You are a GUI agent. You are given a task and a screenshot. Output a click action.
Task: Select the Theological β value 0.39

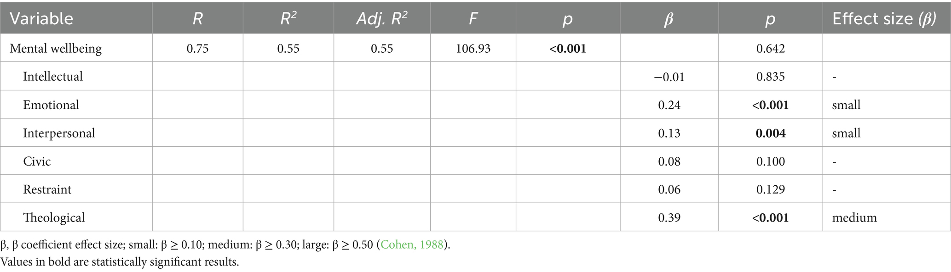click(669, 217)
